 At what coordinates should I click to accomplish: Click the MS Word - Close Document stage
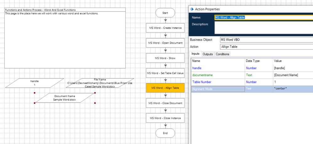165,103
